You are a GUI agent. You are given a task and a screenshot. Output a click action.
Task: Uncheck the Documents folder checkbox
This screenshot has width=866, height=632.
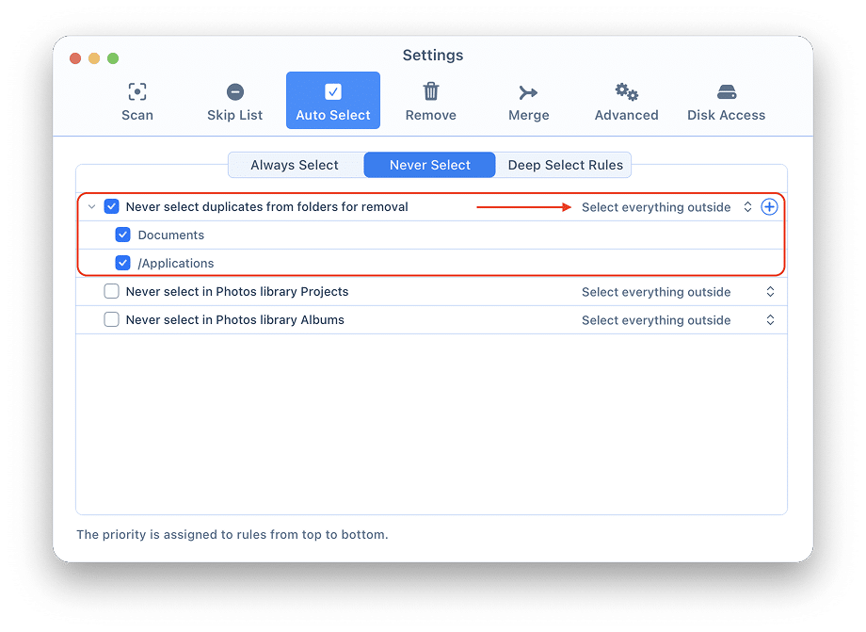click(x=122, y=235)
